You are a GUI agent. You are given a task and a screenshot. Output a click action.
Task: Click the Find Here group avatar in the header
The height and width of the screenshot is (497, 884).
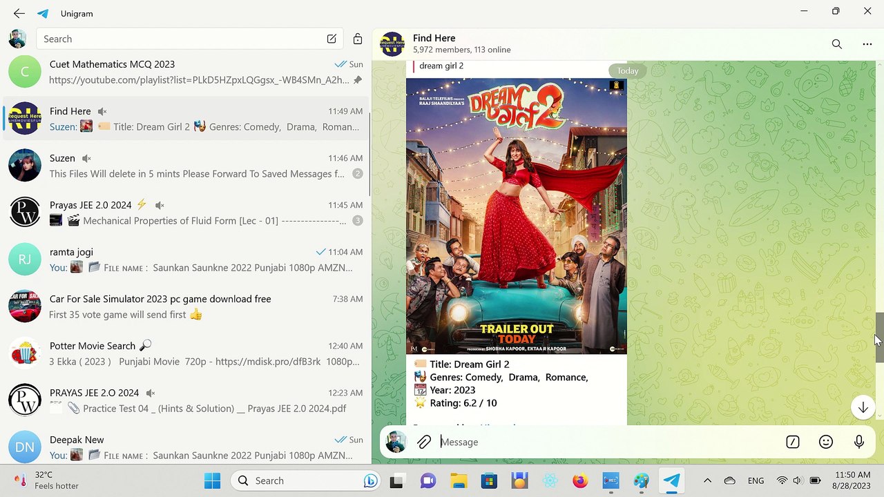pos(392,44)
